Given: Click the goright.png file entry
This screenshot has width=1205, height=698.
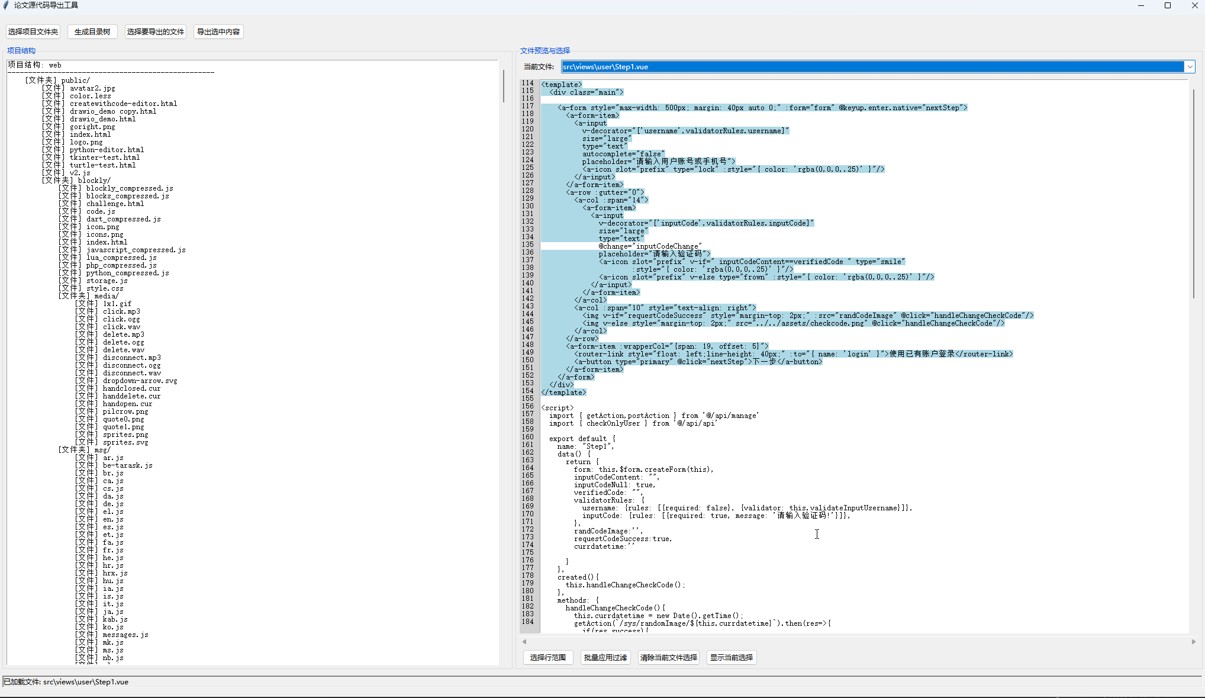Looking at the screenshot, I should 78,127.
